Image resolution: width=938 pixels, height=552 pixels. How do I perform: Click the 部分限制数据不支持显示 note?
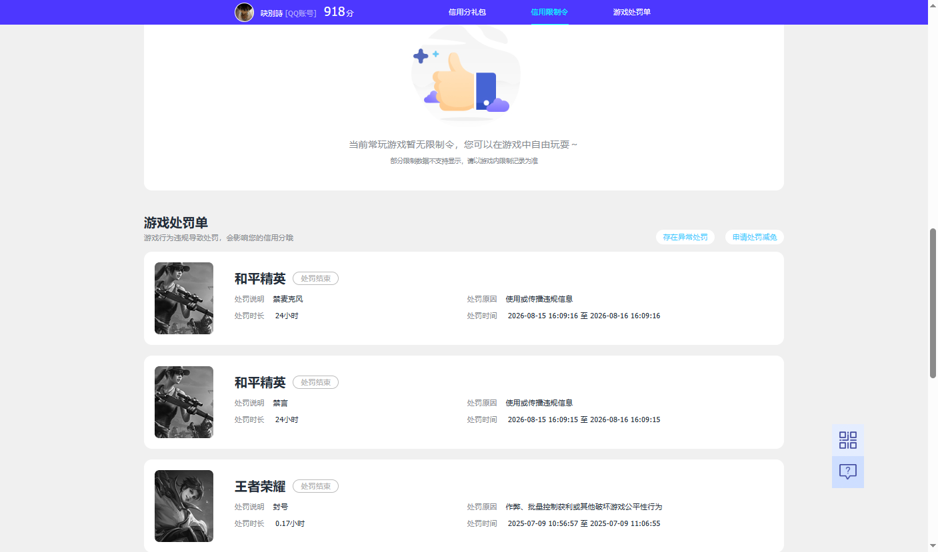tap(464, 161)
